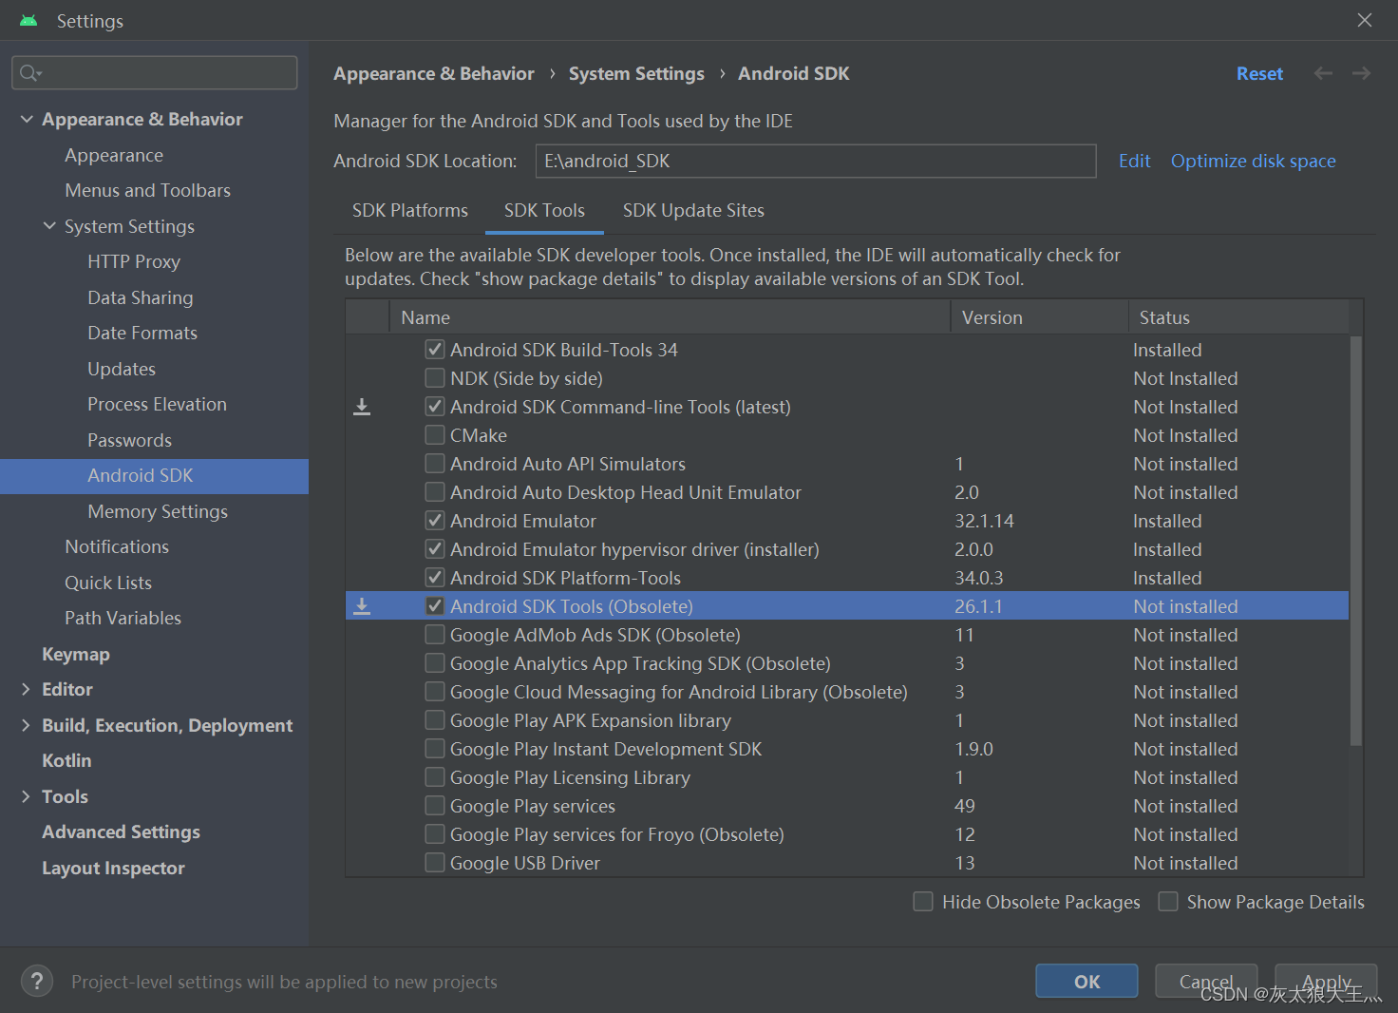Select Updates in settings tree

(122, 369)
